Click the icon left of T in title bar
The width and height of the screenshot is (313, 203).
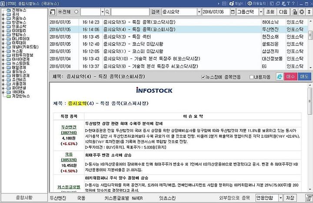pyautogui.click(x=283, y=3)
